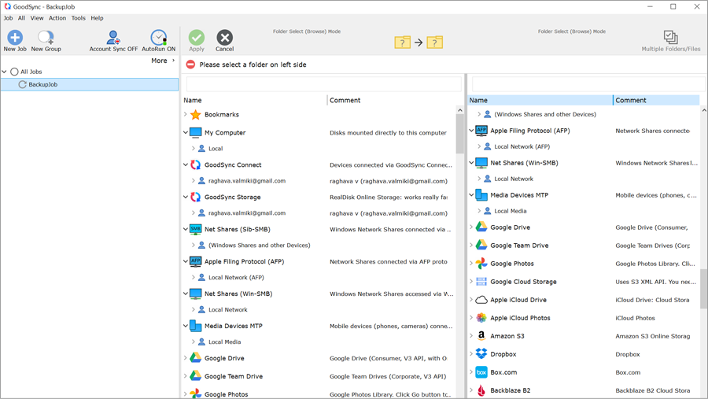This screenshot has width=708, height=399.
Task: Select Windows Shares and other Devices left pane
Action: pos(259,246)
